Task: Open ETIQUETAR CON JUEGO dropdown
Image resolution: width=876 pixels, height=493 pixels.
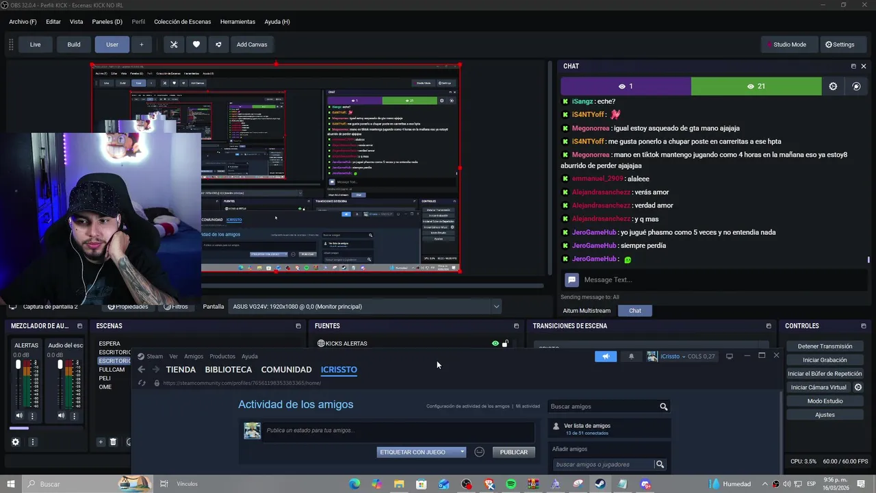Action: point(422,452)
